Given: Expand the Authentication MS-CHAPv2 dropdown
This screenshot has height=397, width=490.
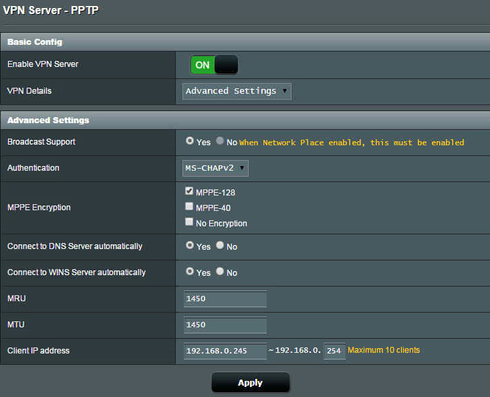Looking at the screenshot, I should (x=215, y=168).
